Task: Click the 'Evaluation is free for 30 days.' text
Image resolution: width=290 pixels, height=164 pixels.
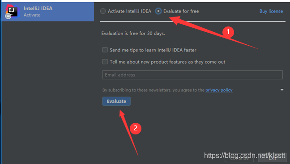Action: 133,33
